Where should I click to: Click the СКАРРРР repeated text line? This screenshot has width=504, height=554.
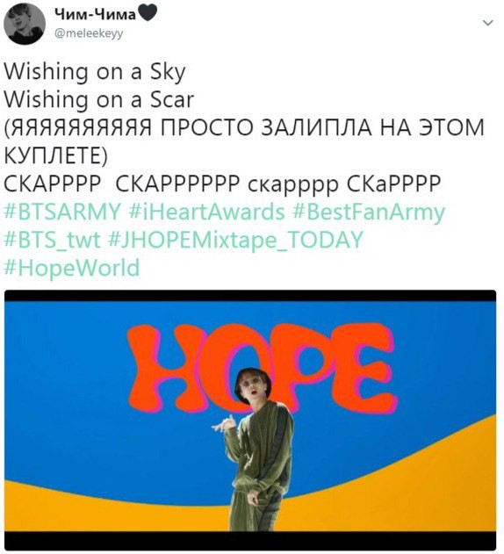[x=222, y=183]
